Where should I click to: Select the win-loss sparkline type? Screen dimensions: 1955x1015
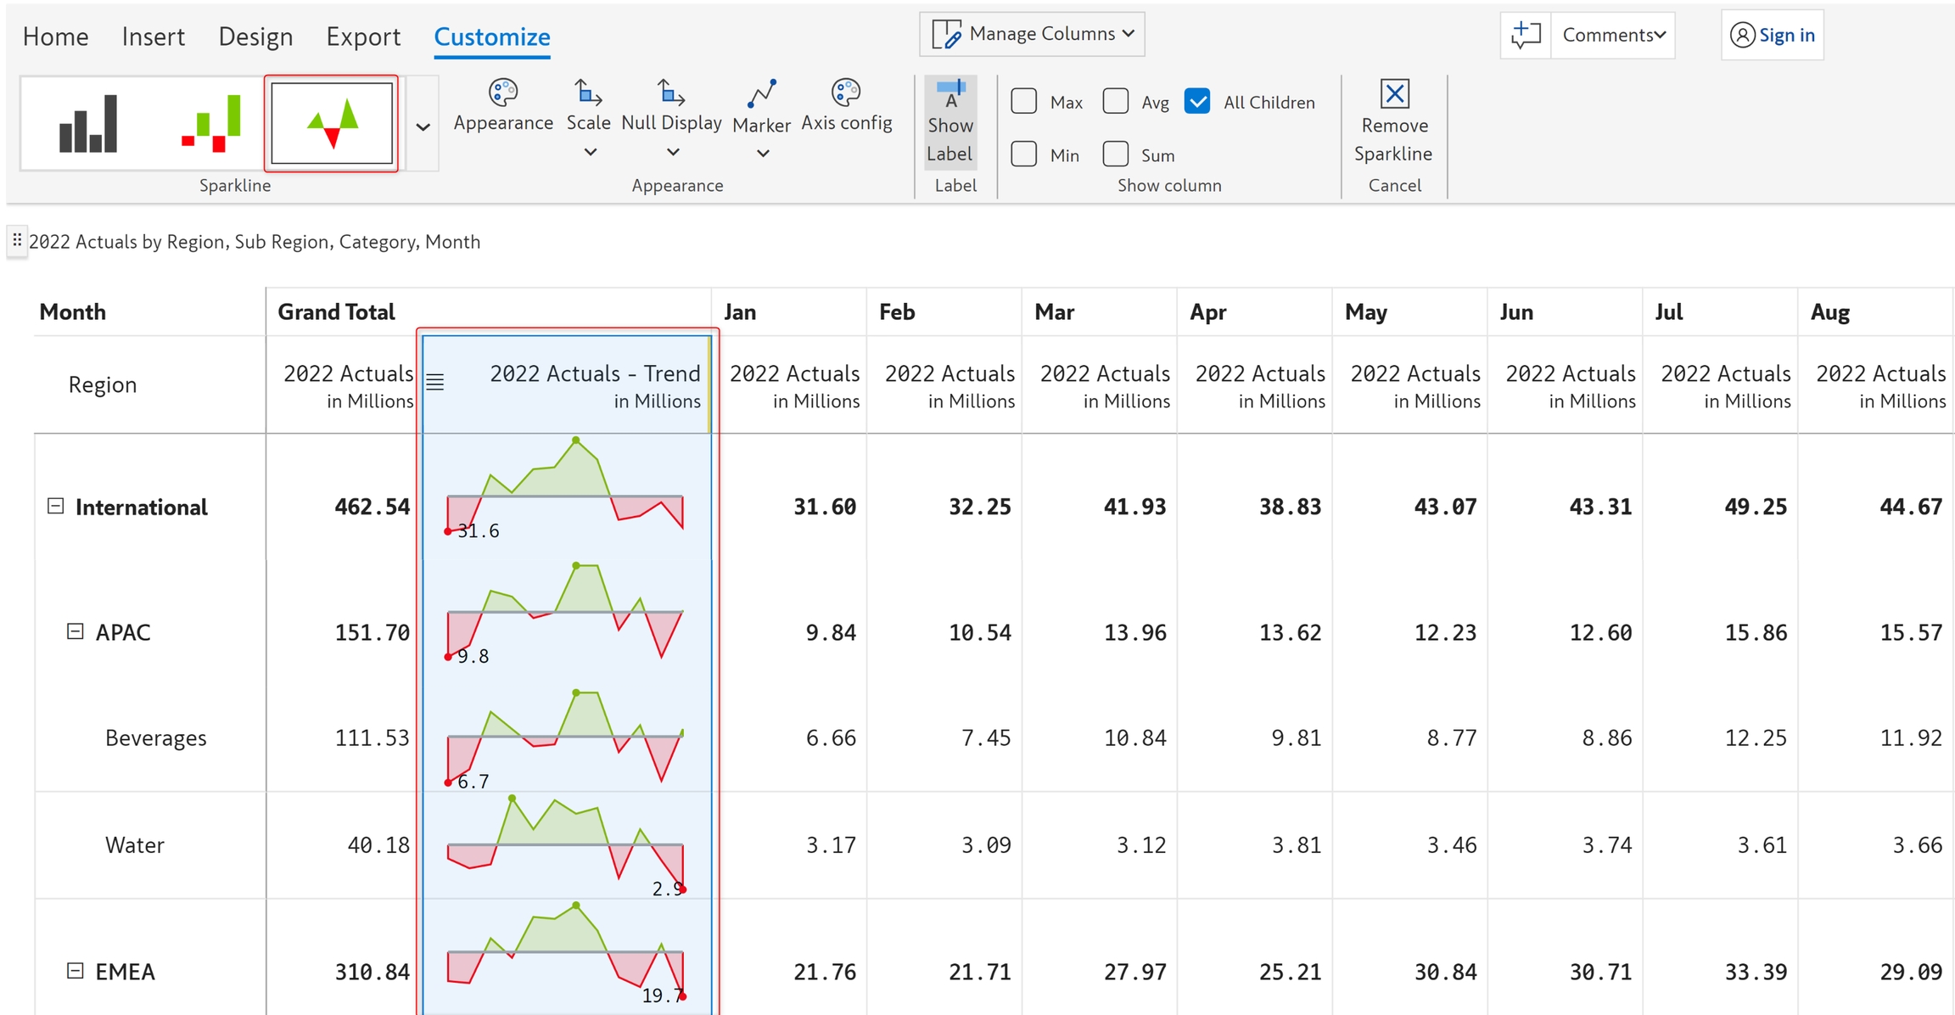pos(210,124)
